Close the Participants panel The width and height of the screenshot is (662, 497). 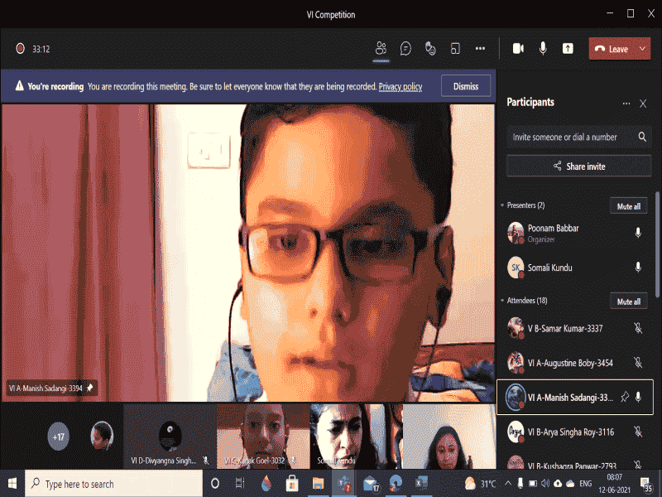(643, 104)
